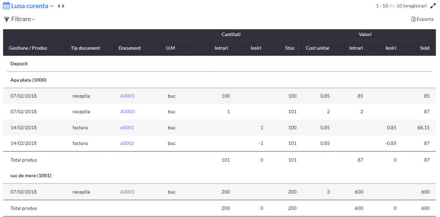Go to previous month with left arrow

(58, 6)
